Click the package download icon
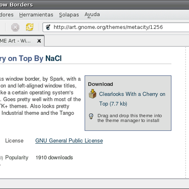The image size is (189, 189). pyautogui.click(x=93, y=94)
